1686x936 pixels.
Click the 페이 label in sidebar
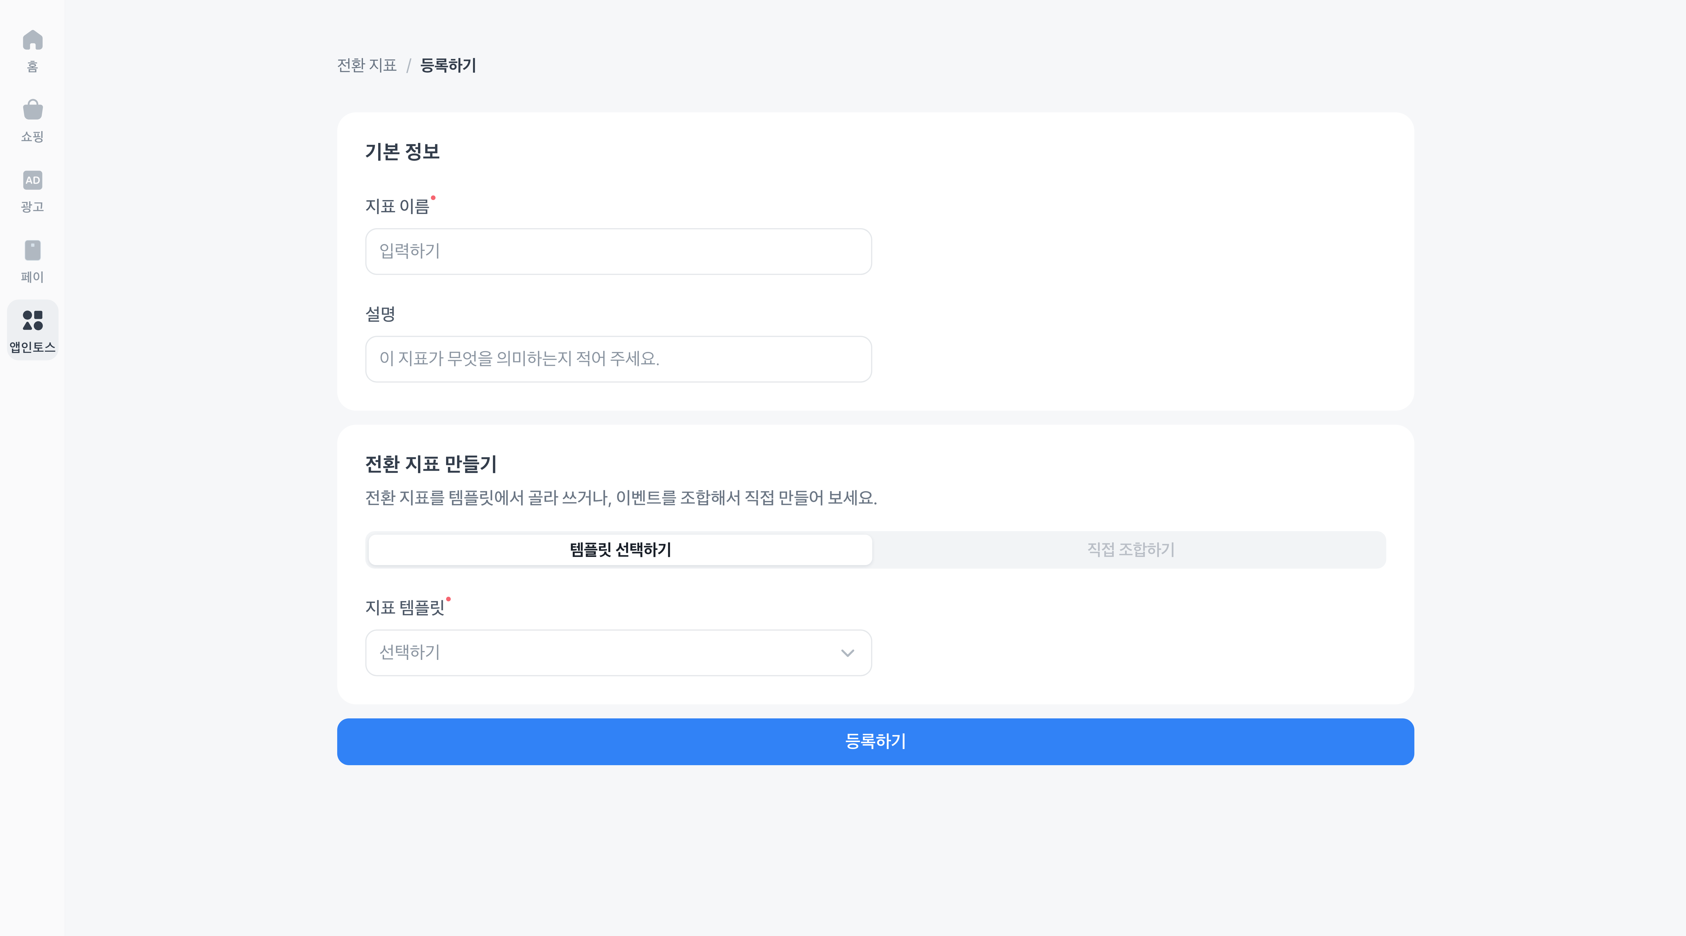pos(33,277)
